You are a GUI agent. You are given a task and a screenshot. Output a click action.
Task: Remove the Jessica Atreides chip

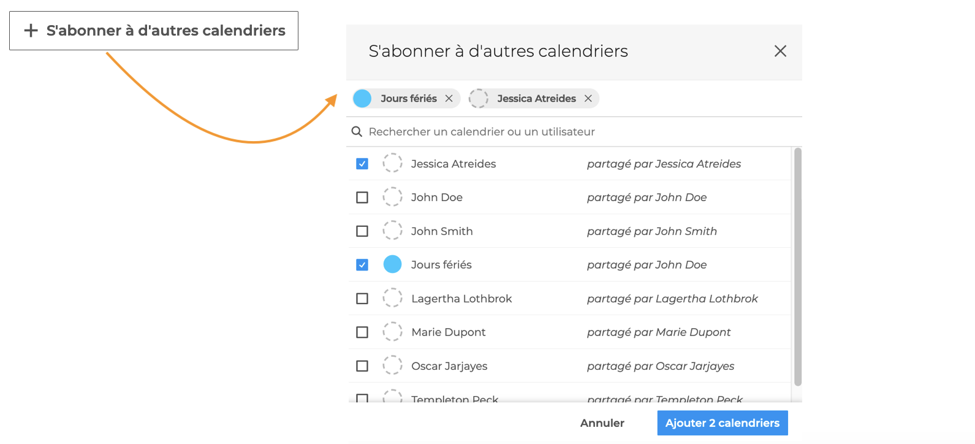coord(588,99)
